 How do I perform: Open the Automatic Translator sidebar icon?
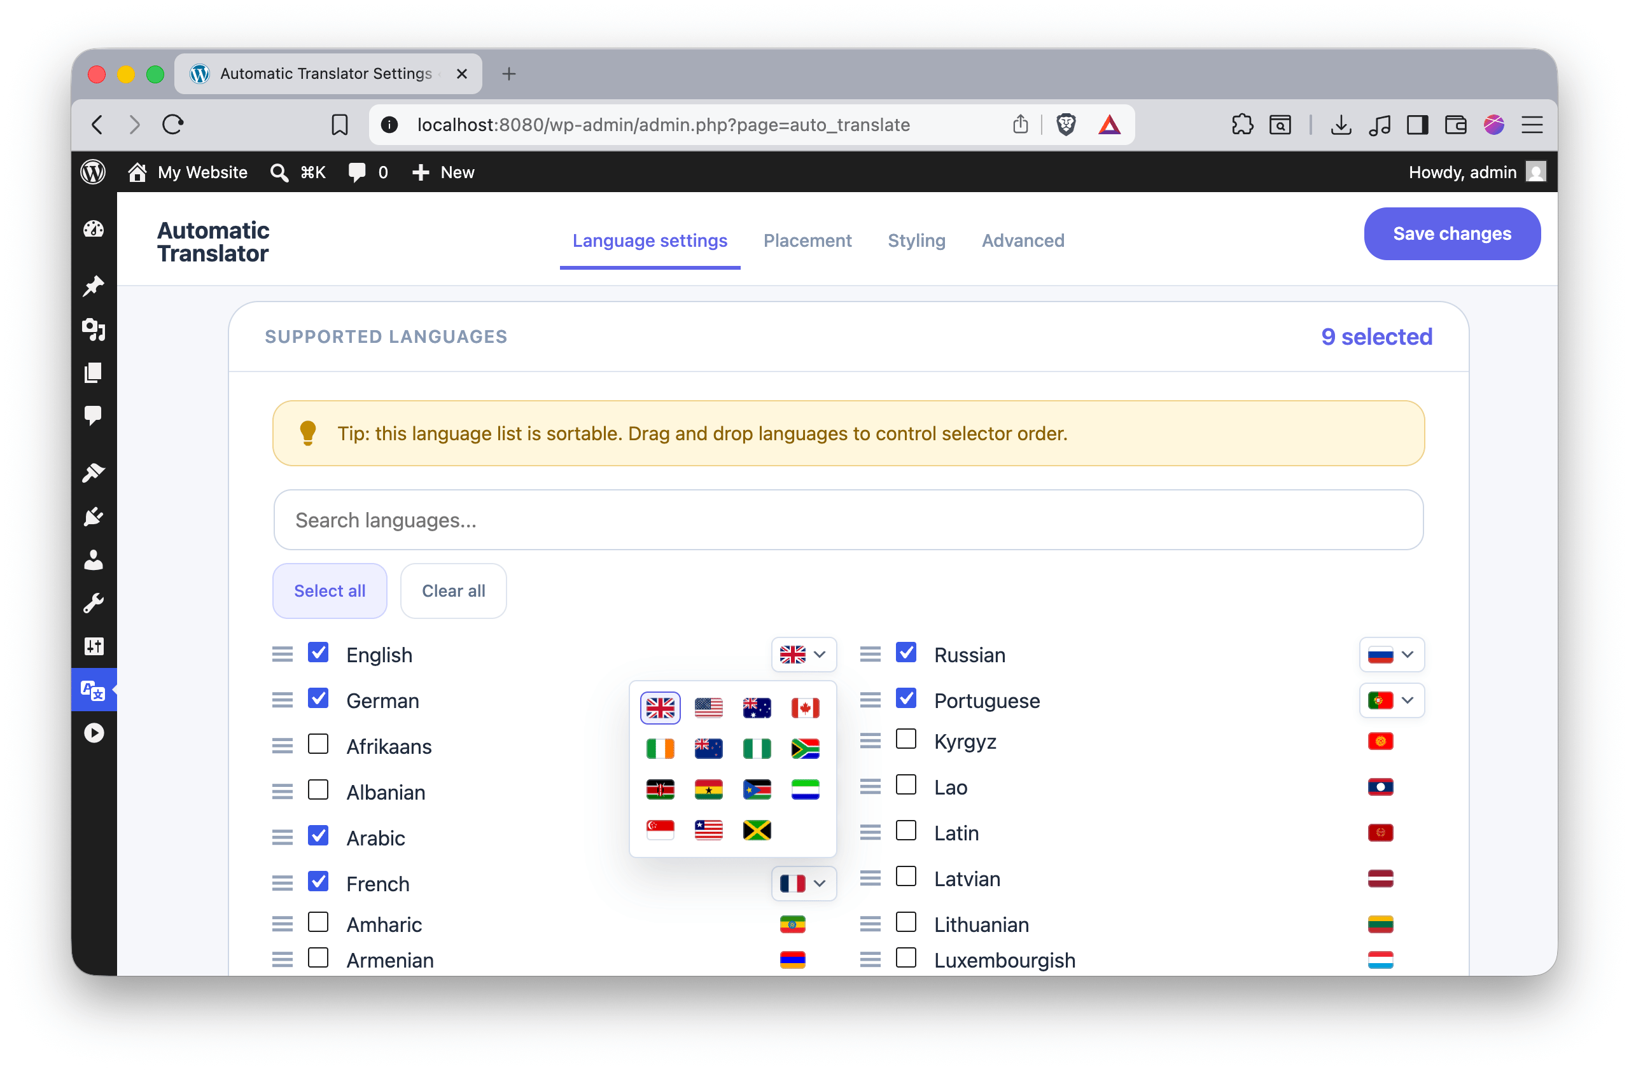(94, 690)
